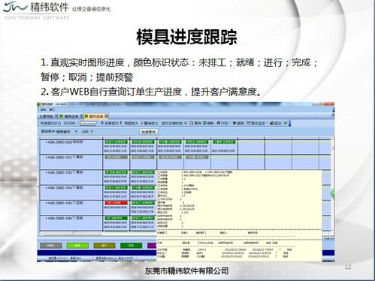Click the red task block in MK-2860-105 row
Image resolution: width=375 pixels, height=281 pixels.
[x=116, y=203]
